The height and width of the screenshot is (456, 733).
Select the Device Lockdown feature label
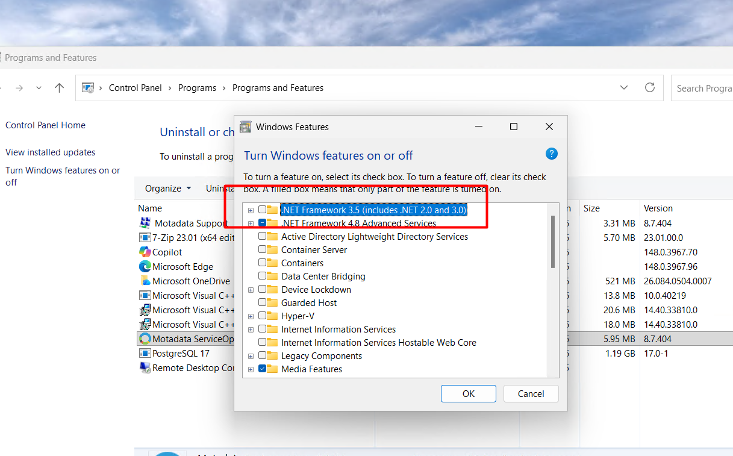coord(316,290)
